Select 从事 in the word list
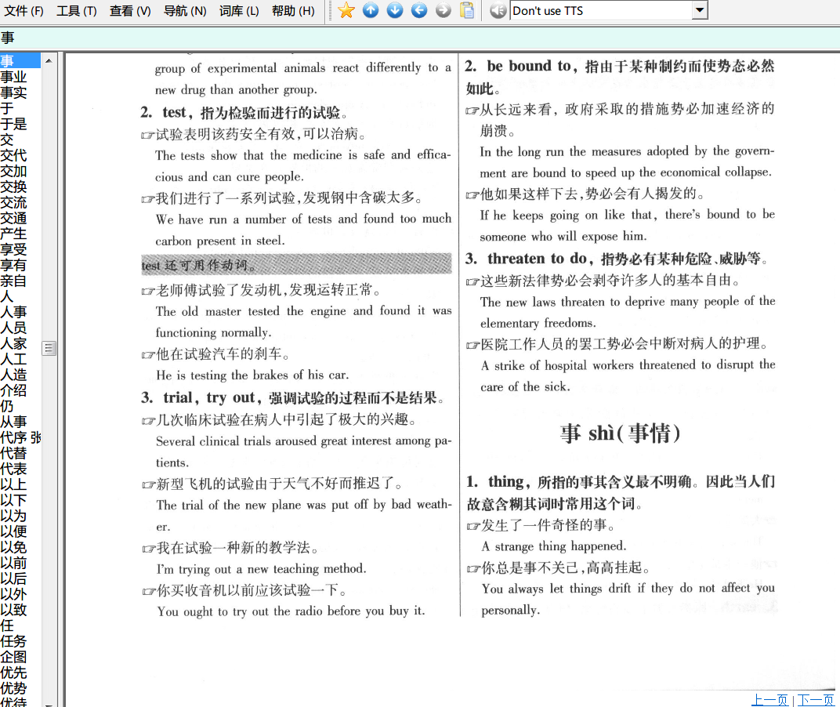Viewport: 840px width, 707px height. 13,422
